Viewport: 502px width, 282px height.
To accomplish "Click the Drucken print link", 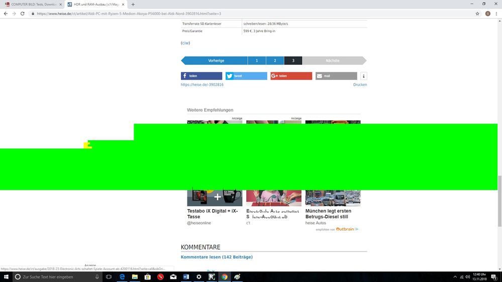I will coord(360,85).
